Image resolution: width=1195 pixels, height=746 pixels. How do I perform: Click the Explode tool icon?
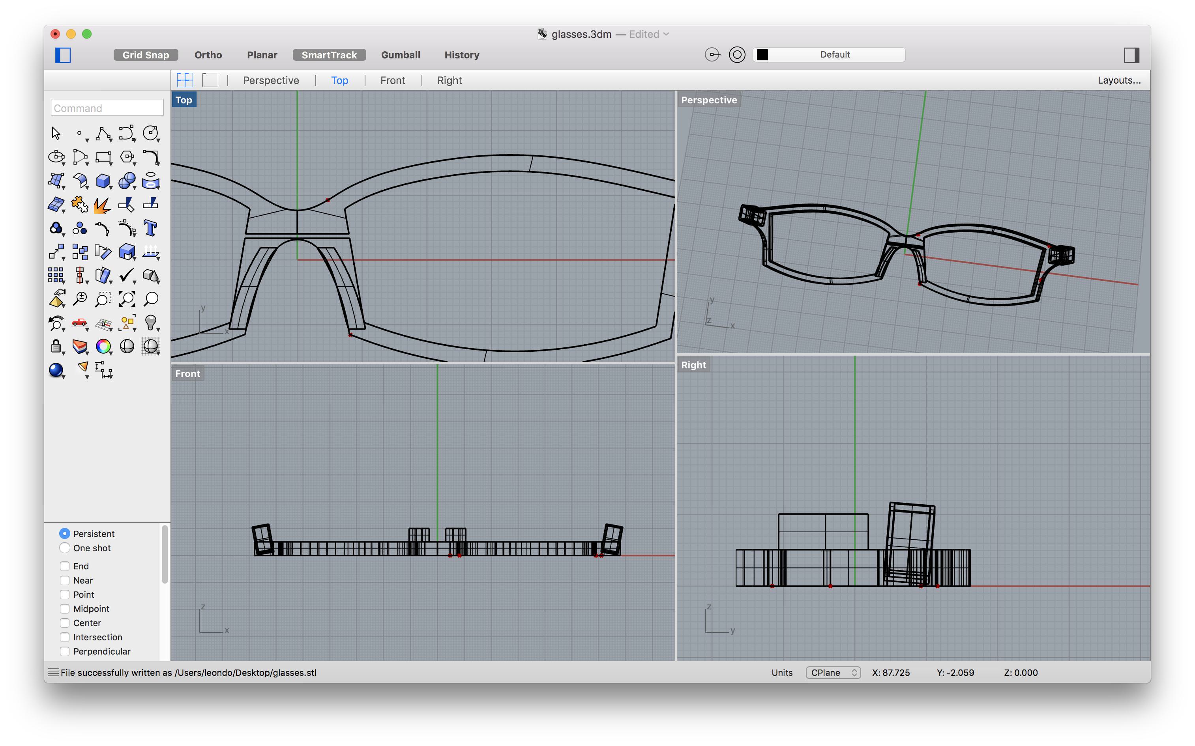tap(103, 204)
